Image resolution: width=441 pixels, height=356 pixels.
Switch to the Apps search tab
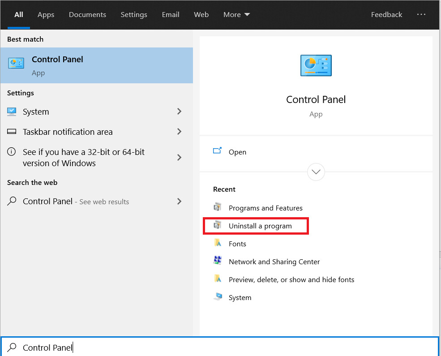click(46, 14)
